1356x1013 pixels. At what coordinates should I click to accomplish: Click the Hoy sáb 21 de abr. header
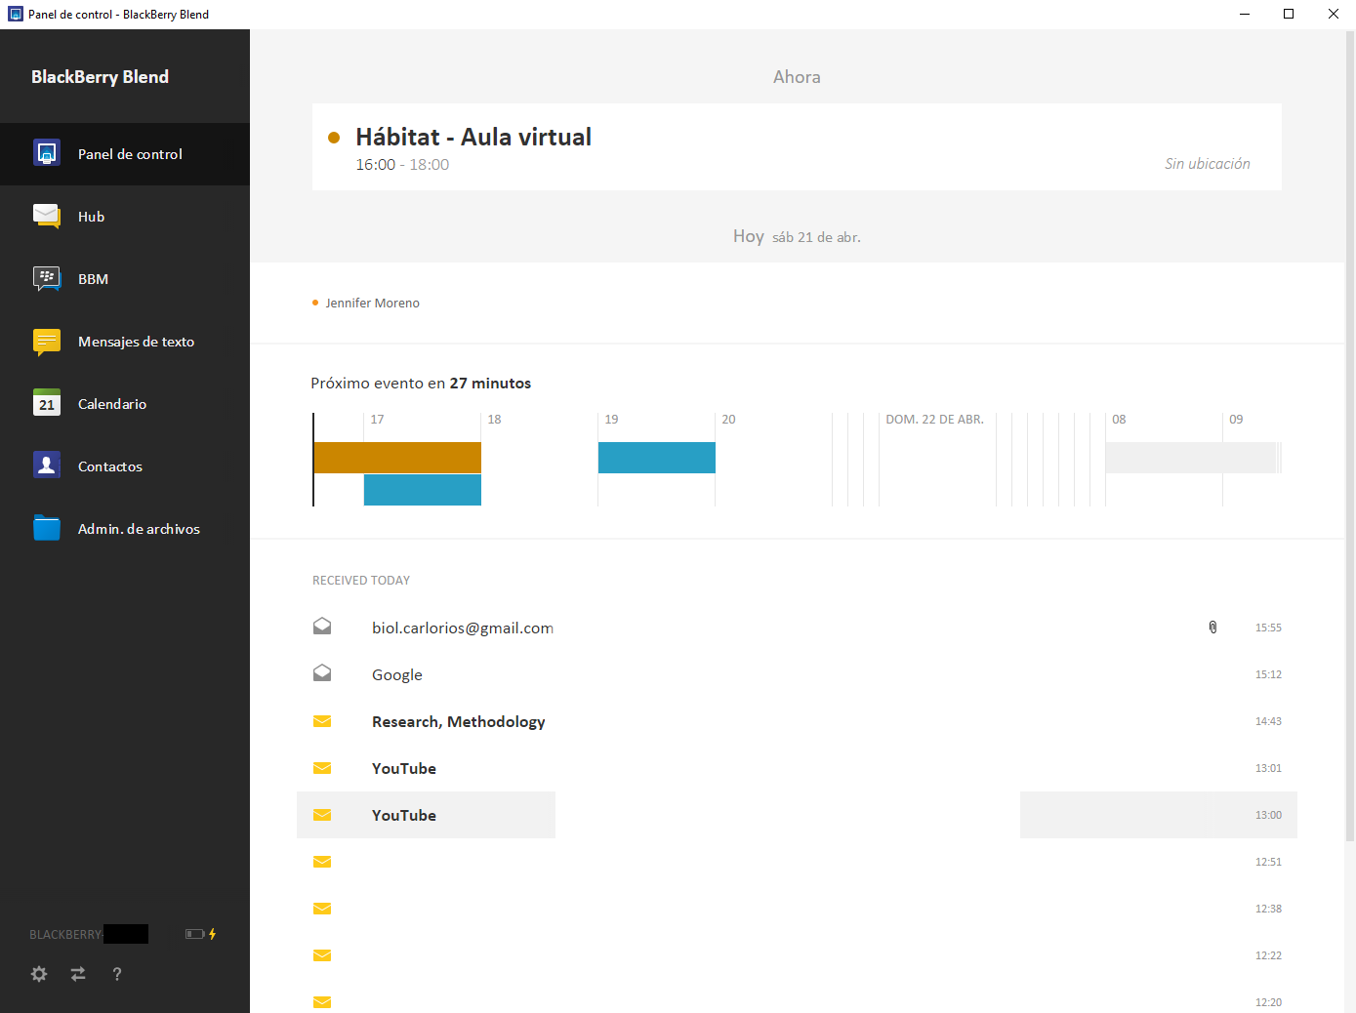(x=797, y=236)
